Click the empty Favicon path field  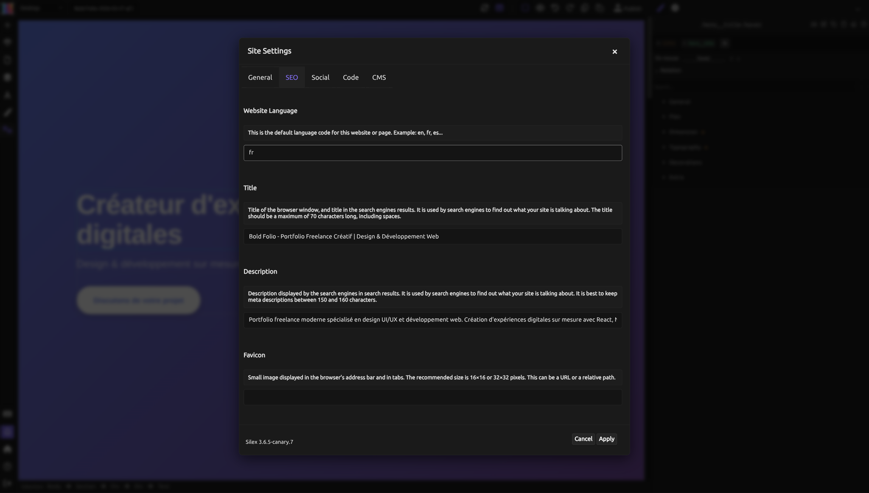[432, 397]
